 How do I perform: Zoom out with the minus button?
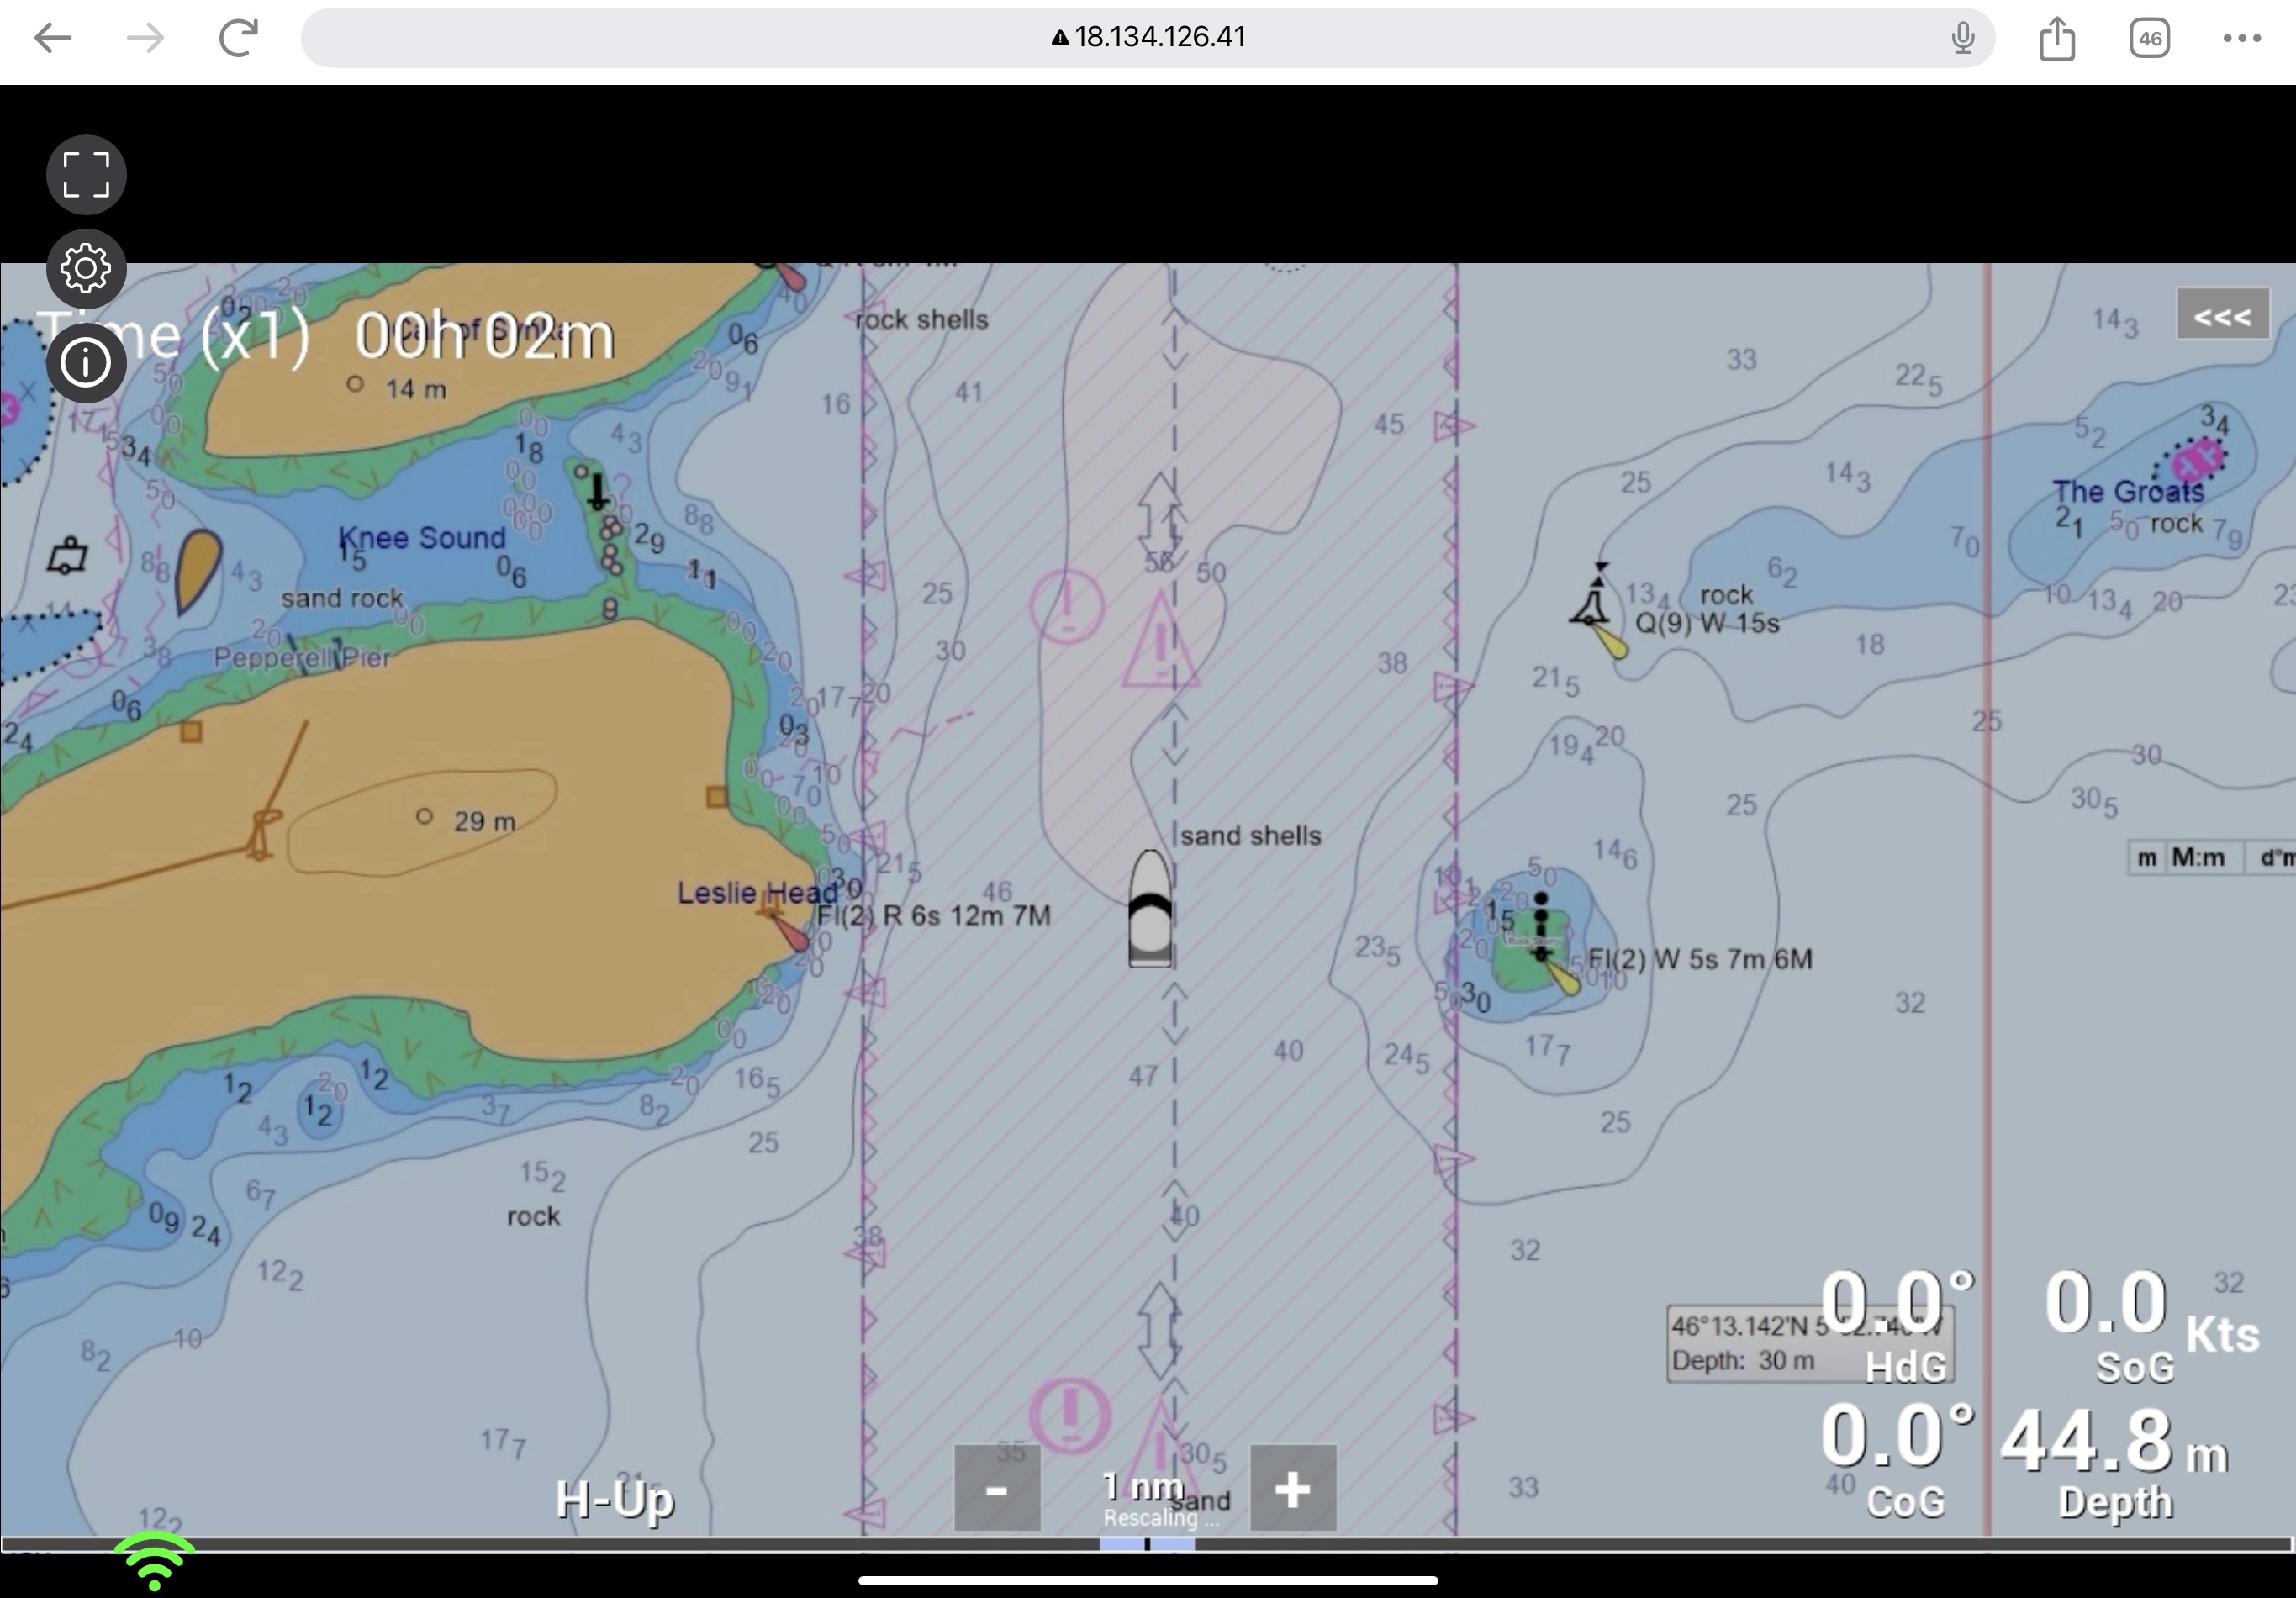pyautogui.click(x=996, y=1489)
